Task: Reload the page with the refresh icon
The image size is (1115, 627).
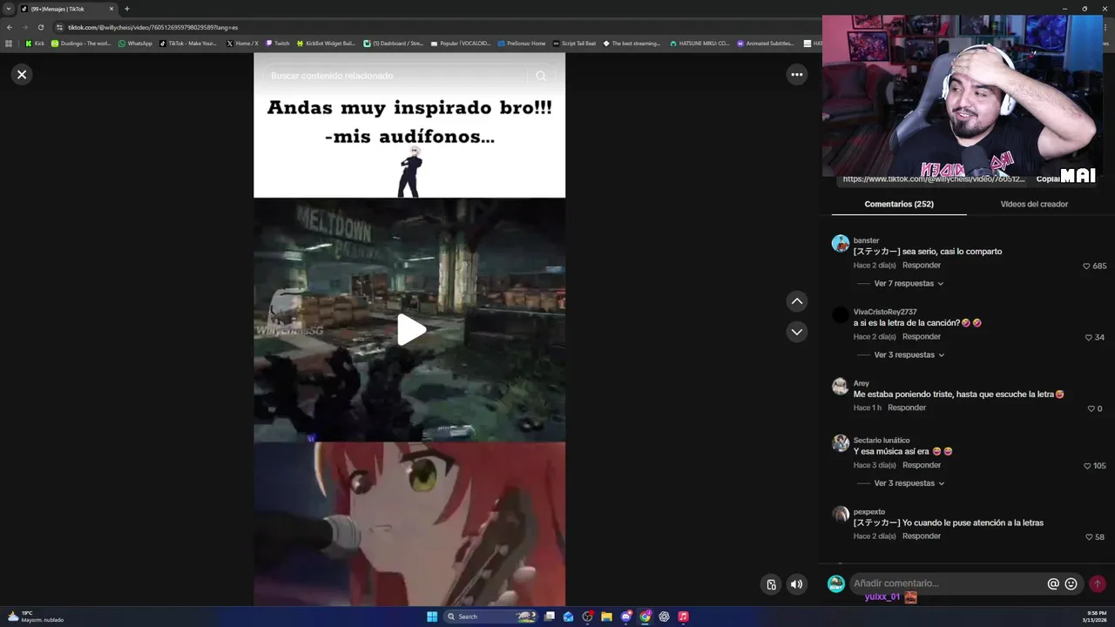Action: pyautogui.click(x=40, y=27)
